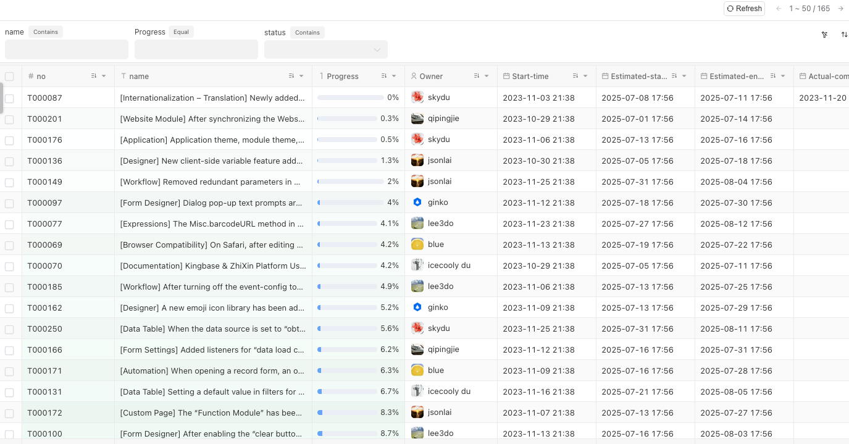
Task: Click skydu's avatar in row T000087
Action: [x=417, y=98]
